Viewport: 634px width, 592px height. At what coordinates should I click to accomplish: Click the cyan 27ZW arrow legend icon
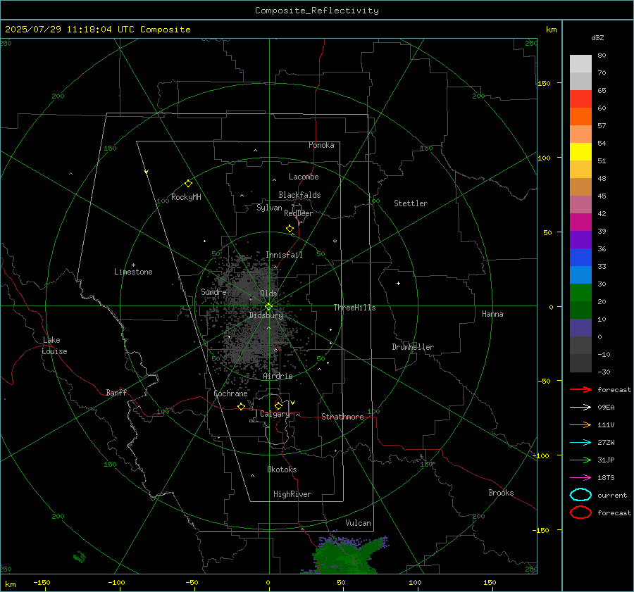(x=580, y=443)
